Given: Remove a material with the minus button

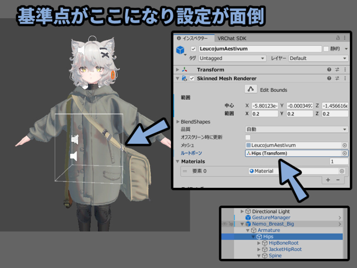Looking at the screenshot, I should (x=338, y=180).
